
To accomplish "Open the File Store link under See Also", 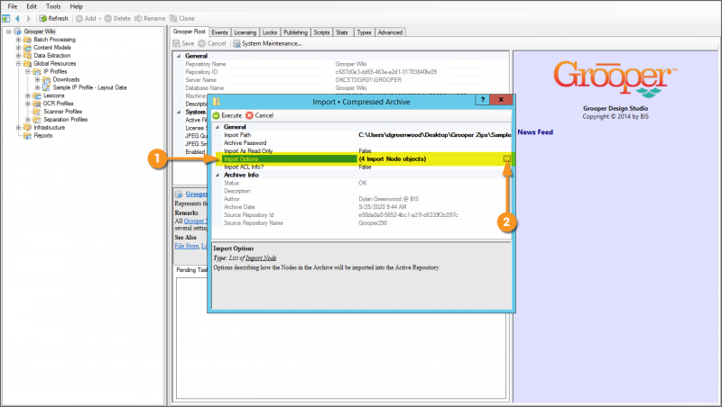I will [187, 246].
